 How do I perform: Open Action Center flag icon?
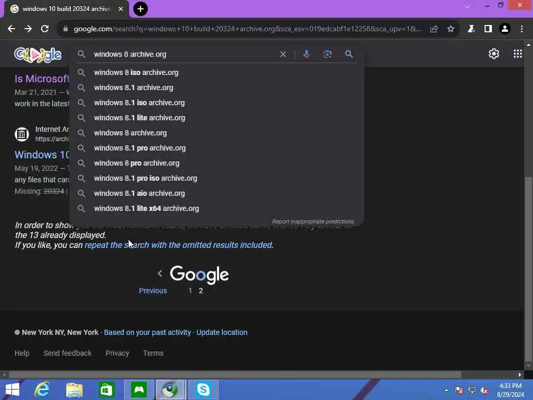[x=459, y=390]
